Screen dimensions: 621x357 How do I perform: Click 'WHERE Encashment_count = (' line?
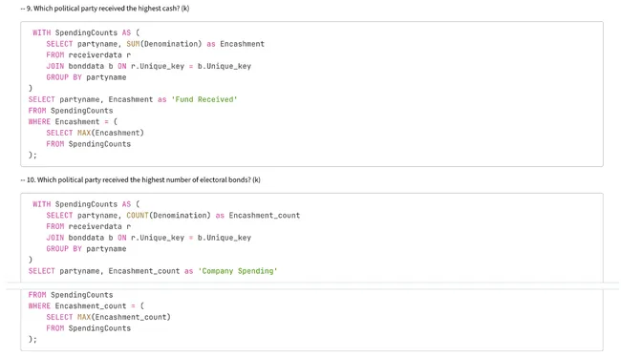tap(86, 306)
